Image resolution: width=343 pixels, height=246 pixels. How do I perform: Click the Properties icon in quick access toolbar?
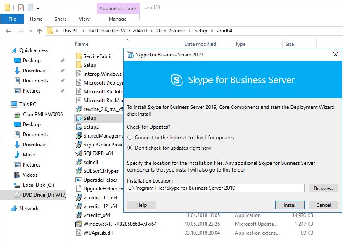21,8
